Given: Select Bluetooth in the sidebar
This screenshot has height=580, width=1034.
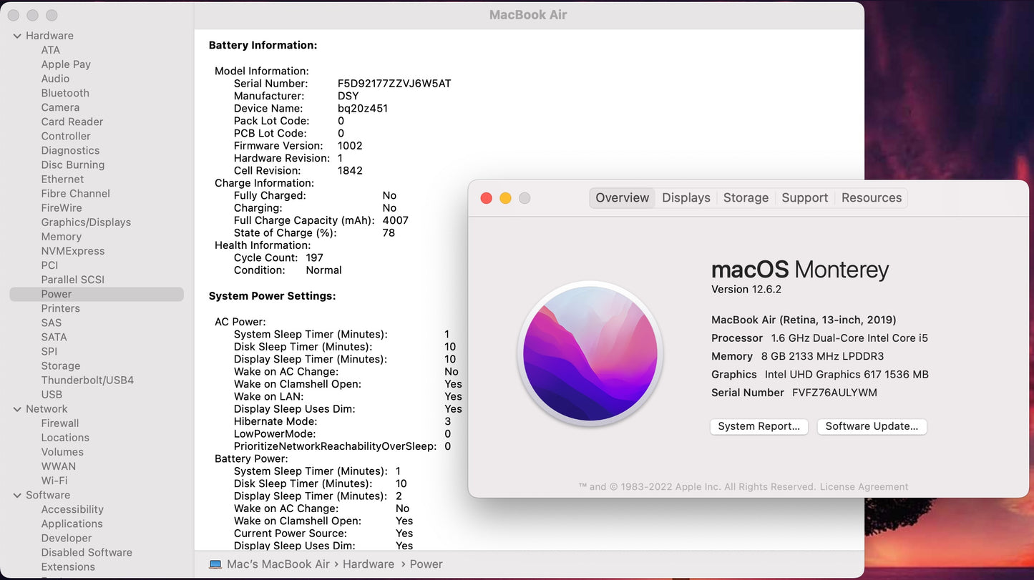Looking at the screenshot, I should (x=65, y=93).
